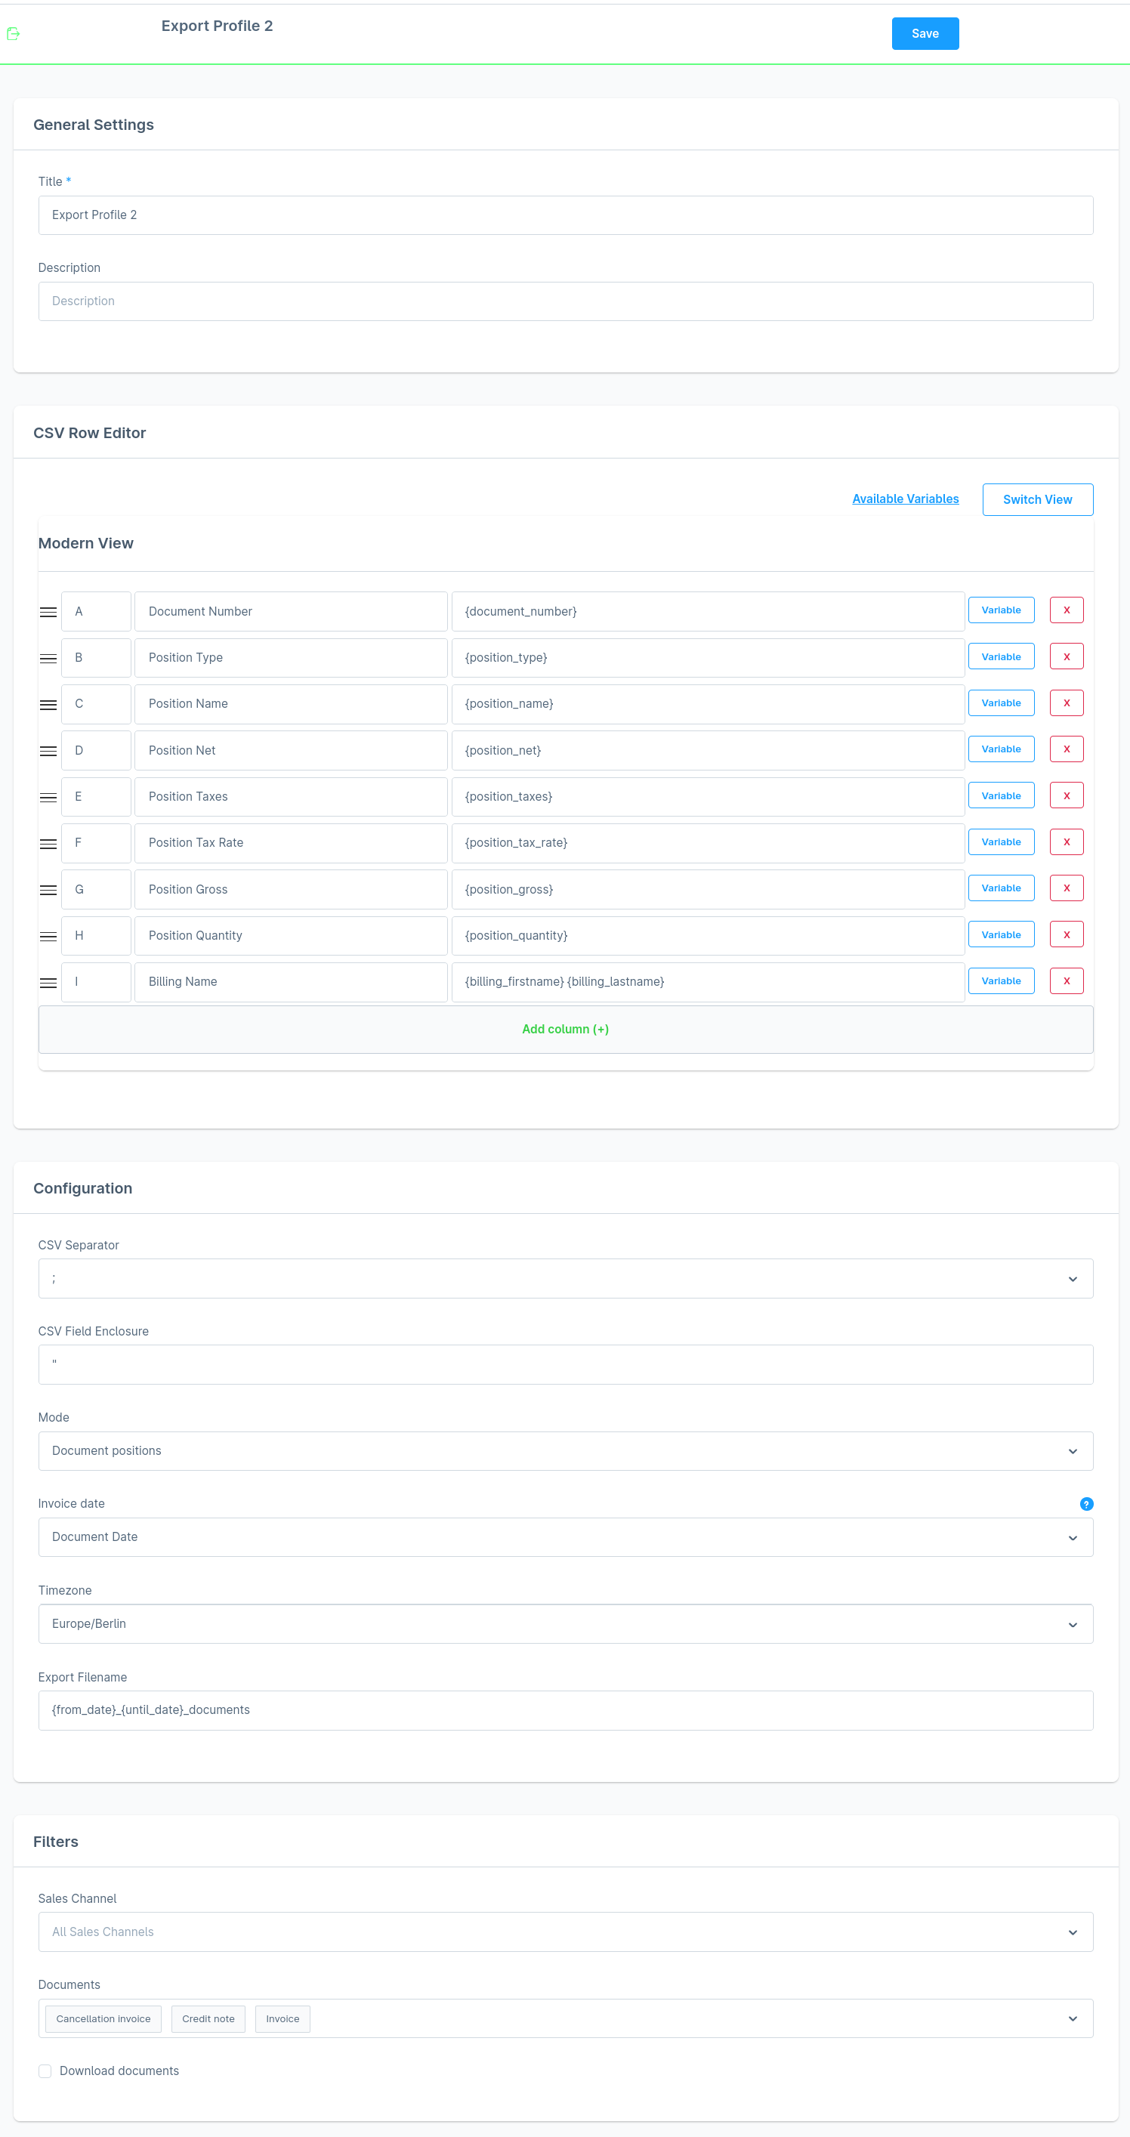1130x2137 pixels.
Task: Edit the {position_tax_rate} value field
Action: click(708, 843)
